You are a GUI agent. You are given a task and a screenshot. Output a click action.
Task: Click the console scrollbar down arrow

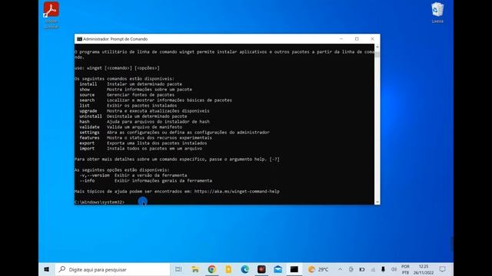[x=377, y=202]
